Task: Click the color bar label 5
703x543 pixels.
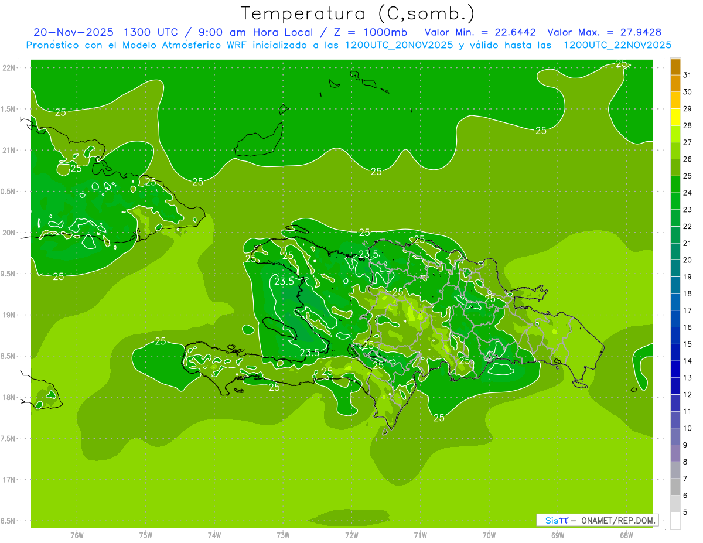Action: pos(685,512)
